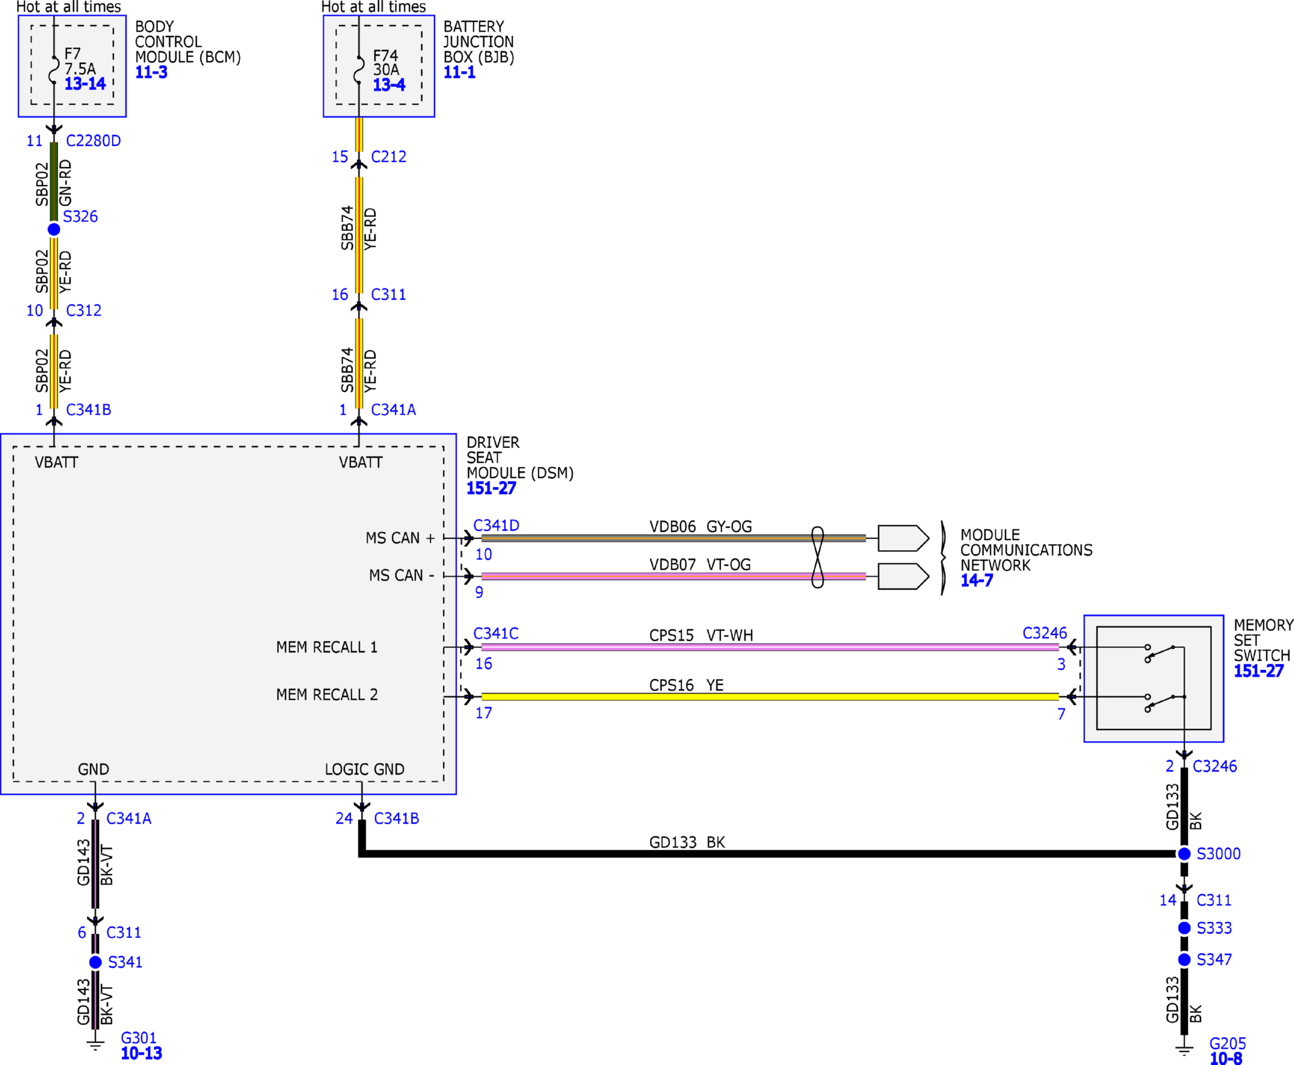This screenshot has width=1294, height=1065.
Task: Select splice label S341
Action: pos(125,962)
